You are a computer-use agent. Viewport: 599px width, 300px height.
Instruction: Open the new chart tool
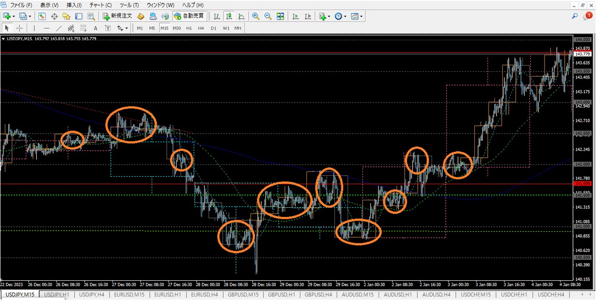(x=6, y=16)
